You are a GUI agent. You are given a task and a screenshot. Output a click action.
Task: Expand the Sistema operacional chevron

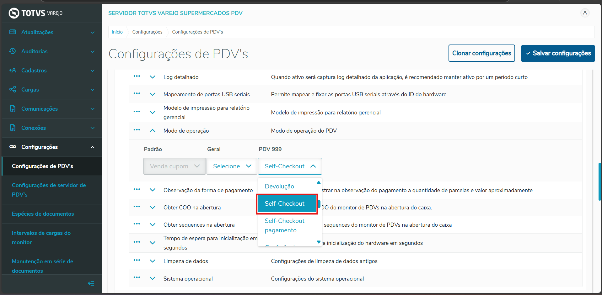click(x=153, y=278)
